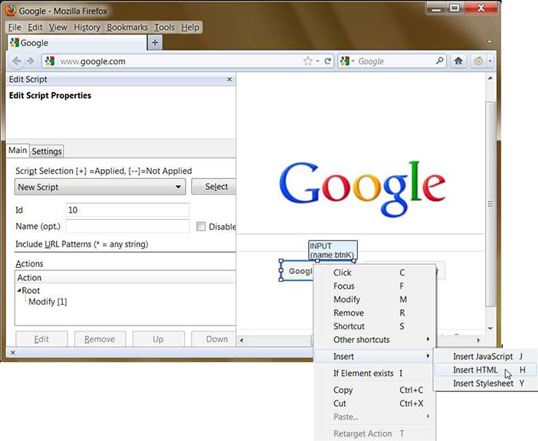Screen dimensions: 538x441
Task: Click the Action column header
Action: pos(126,278)
